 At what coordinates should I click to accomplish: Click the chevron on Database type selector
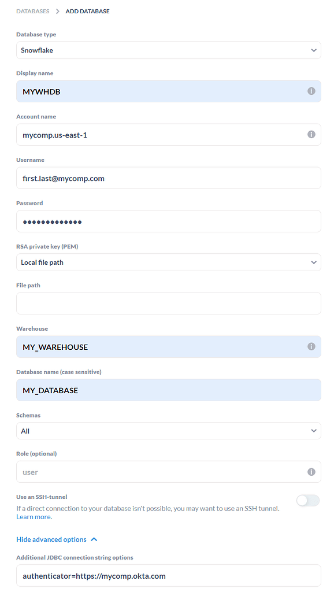click(x=314, y=50)
